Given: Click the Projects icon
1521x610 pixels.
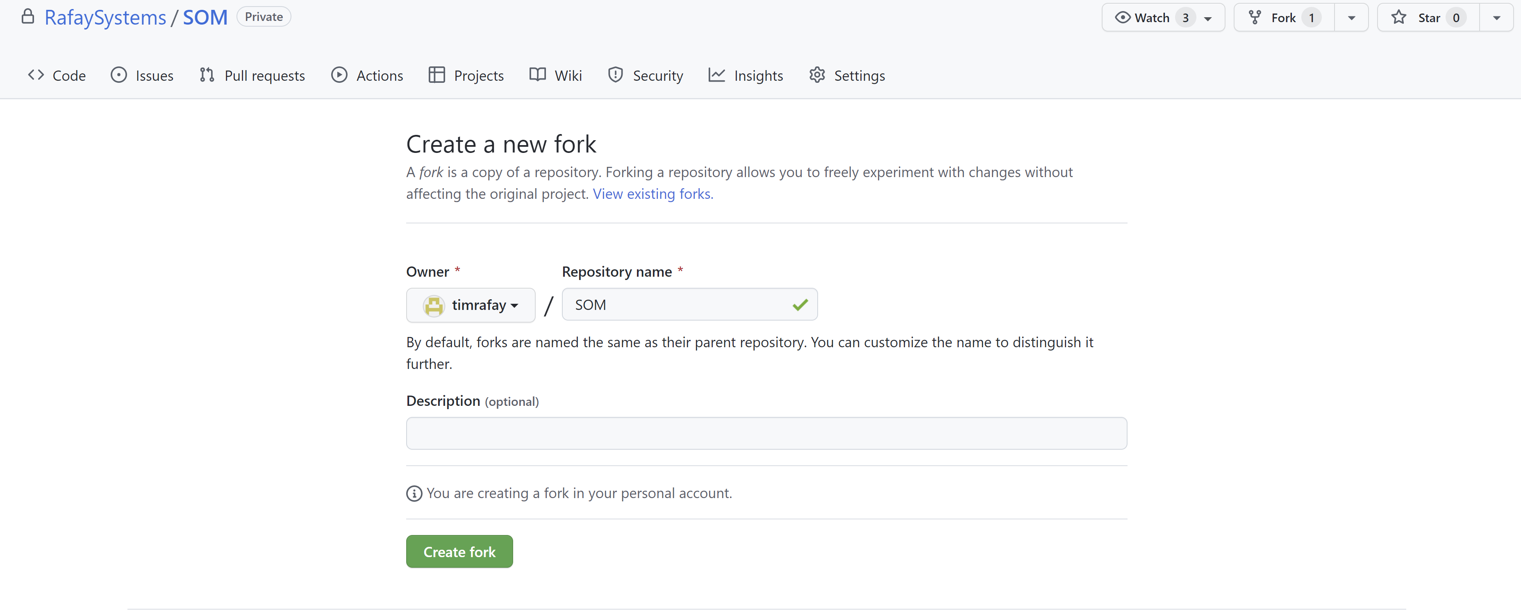Looking at the screenshot, I should [437, 75].
